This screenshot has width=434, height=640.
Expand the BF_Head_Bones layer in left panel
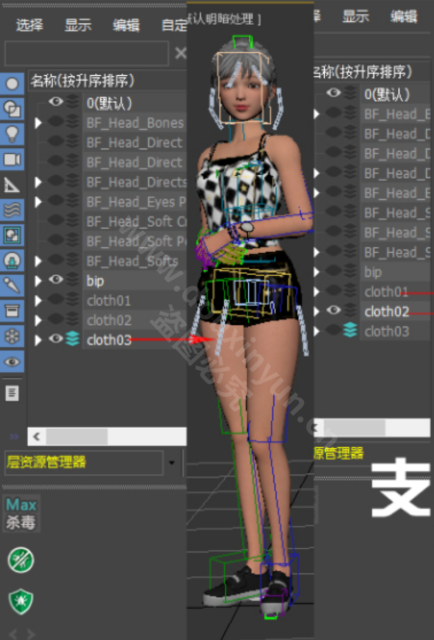tap(38, 123)
